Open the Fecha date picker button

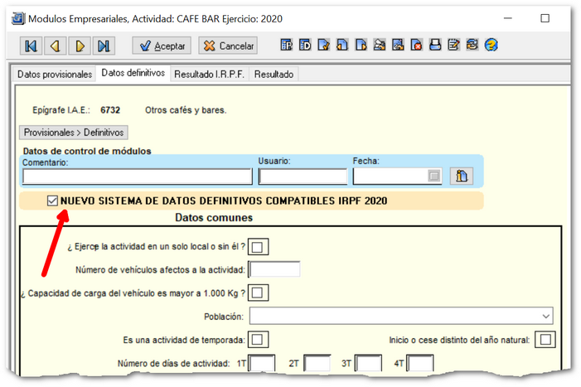coord(433,176)
